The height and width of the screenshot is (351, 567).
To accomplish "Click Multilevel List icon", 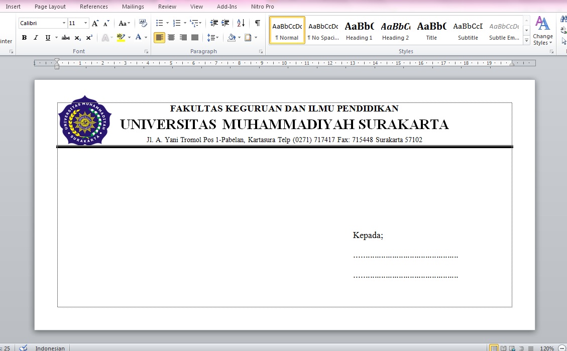I will pos(194,23).
